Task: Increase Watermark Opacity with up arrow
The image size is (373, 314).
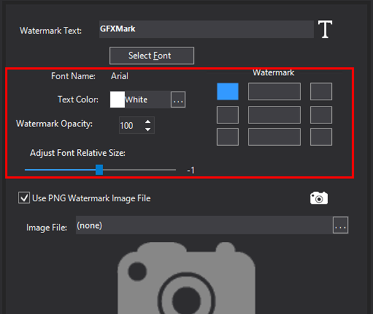Action: [x=148, y=122]
